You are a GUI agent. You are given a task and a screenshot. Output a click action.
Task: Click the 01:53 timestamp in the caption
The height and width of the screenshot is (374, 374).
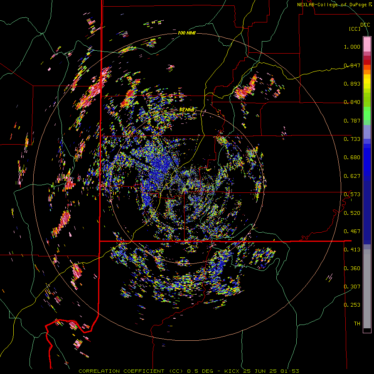pyautogui.click(x=289, y=371)
